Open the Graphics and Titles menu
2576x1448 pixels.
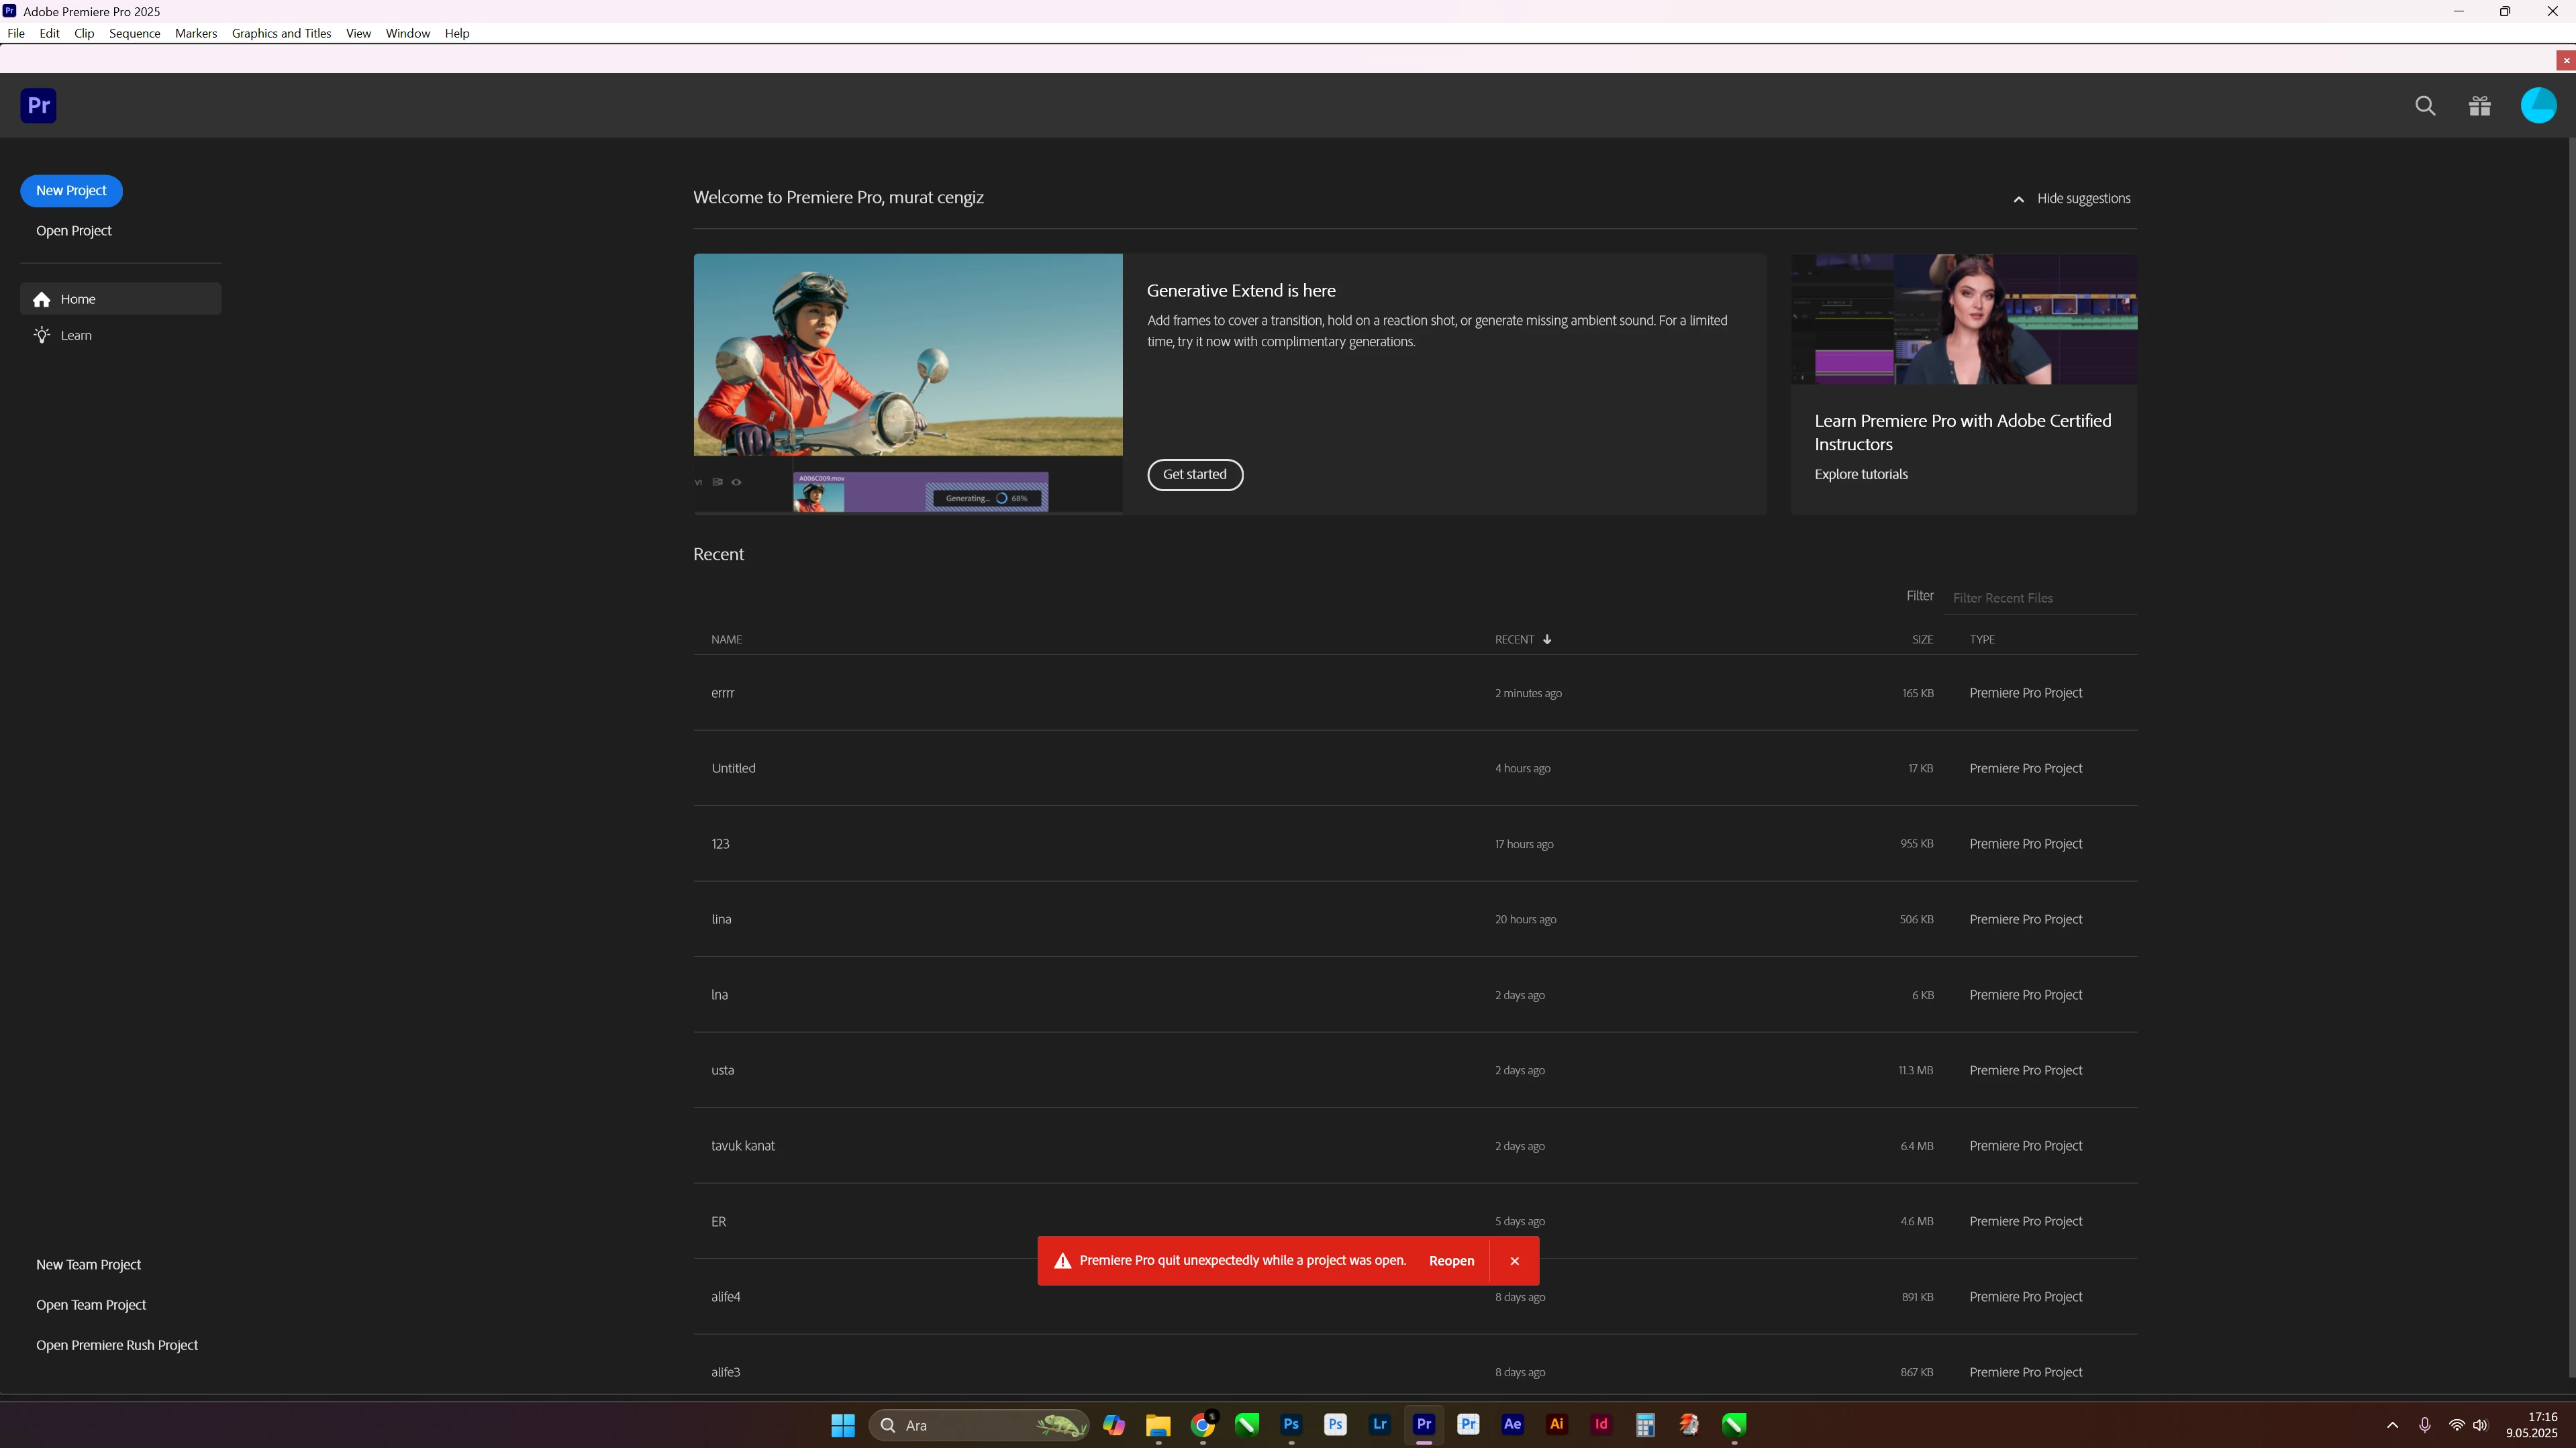(x=281, y=33)
